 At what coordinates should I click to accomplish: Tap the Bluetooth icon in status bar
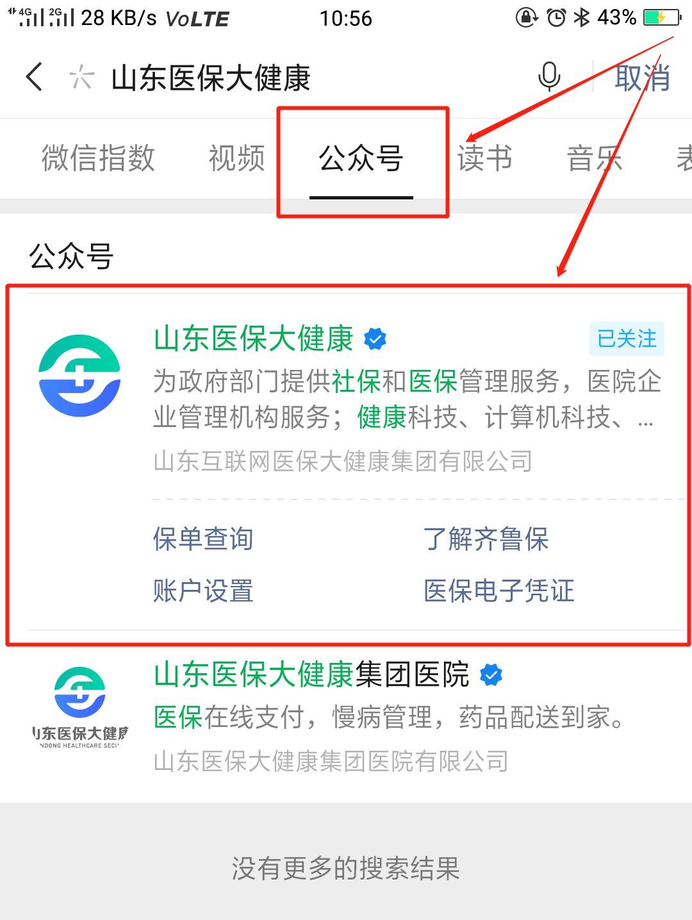coord(581,17)
